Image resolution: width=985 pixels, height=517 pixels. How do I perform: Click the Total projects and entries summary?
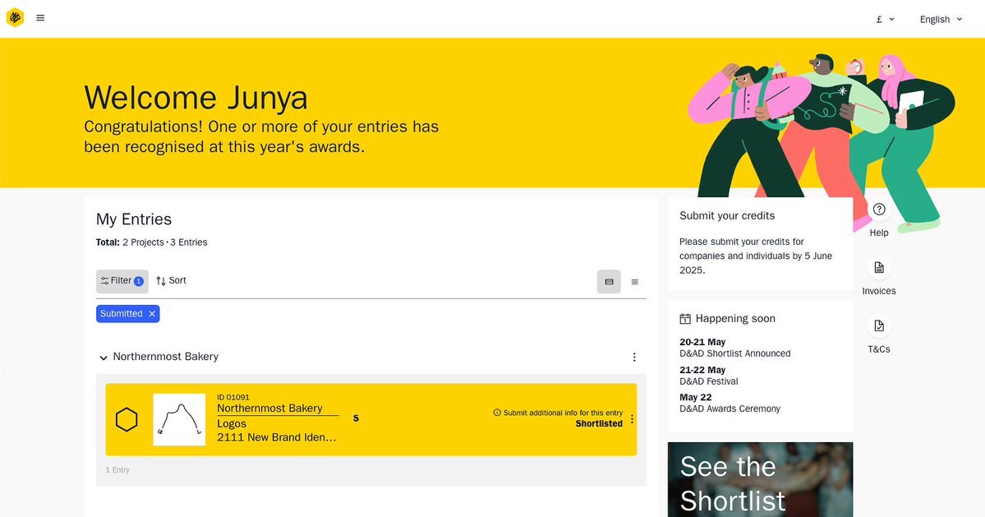point(151,242)
